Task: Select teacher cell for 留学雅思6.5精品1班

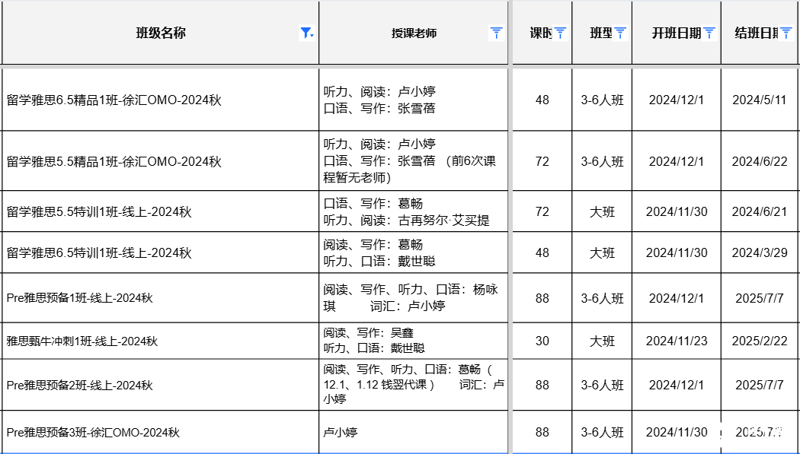Action: 414,100
